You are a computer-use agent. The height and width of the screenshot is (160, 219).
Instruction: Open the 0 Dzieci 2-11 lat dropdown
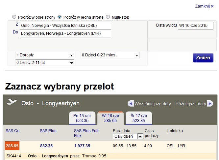[44, 63]
